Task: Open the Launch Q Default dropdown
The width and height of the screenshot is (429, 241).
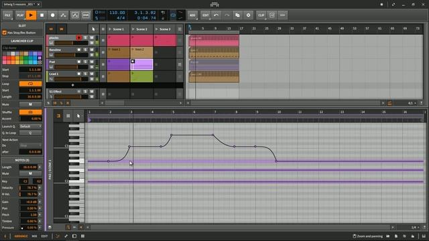Action: tap(30, 127)
